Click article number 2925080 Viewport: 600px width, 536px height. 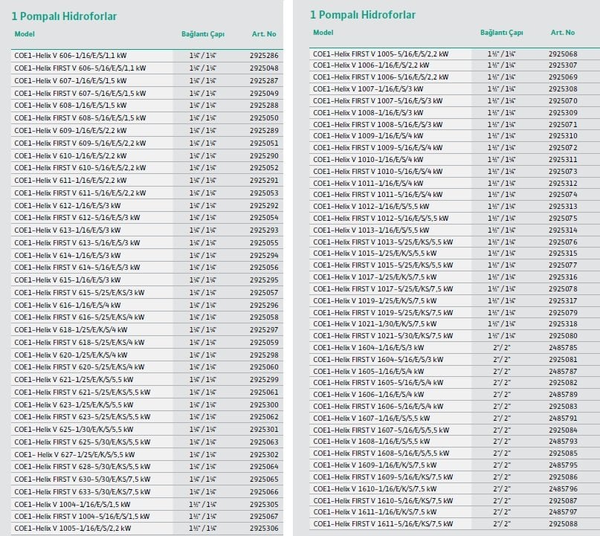pos(563,336)
